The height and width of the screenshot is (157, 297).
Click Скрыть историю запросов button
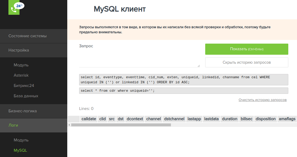pyautogui.click(x=247, y=62)
